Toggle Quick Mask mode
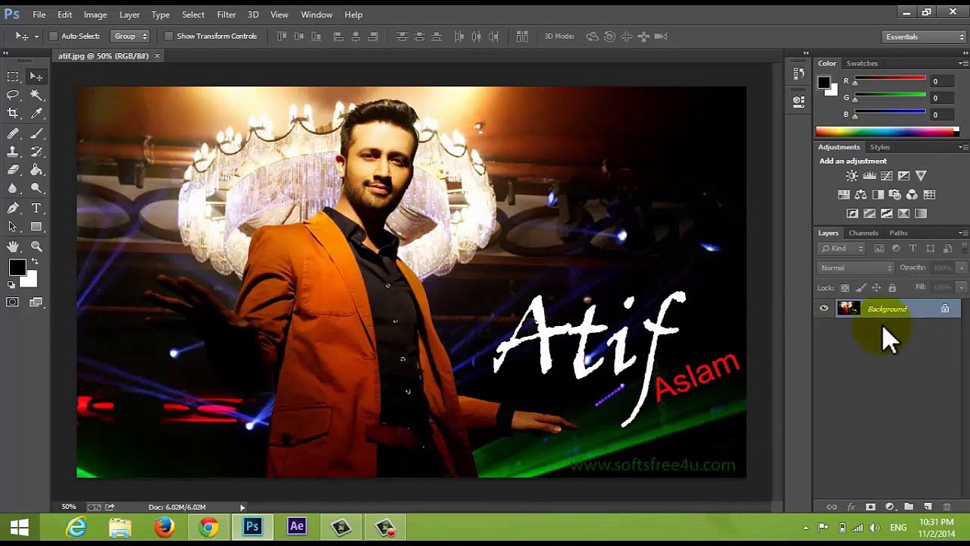Screen dimensions: 970x546 pos(13,303)
